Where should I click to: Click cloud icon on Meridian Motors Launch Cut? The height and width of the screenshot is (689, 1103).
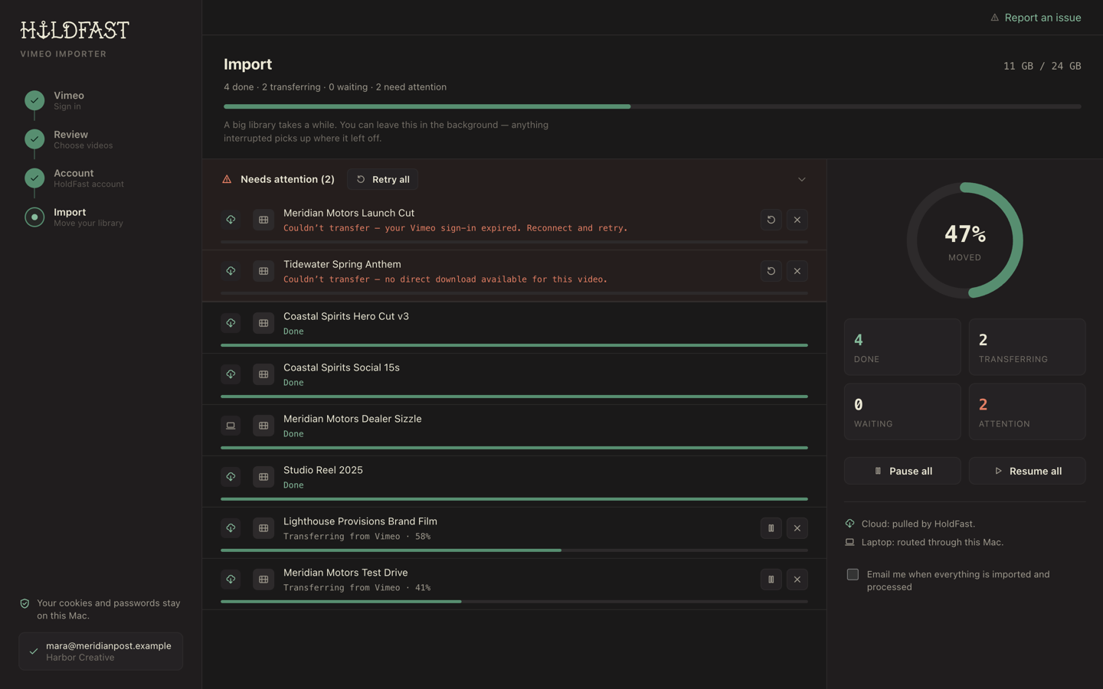pyautogui.click(x=231, y=220)
